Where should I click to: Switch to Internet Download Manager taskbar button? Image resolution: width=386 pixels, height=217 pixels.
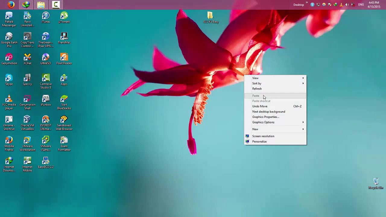coord(26,5)
